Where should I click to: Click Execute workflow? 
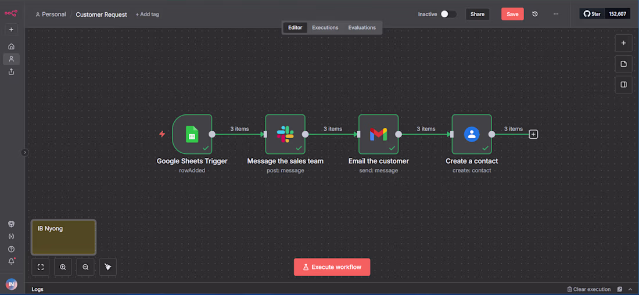point(332,267)
